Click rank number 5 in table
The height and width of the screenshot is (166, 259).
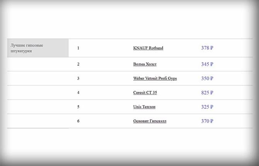click(x=78, y=107)
